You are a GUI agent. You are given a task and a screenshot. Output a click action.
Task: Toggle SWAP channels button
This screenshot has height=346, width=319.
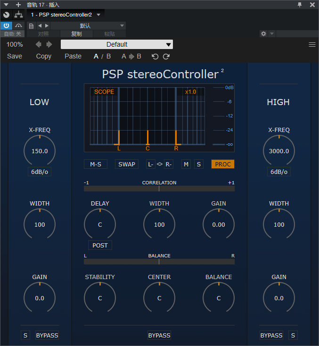click(127, 164)
